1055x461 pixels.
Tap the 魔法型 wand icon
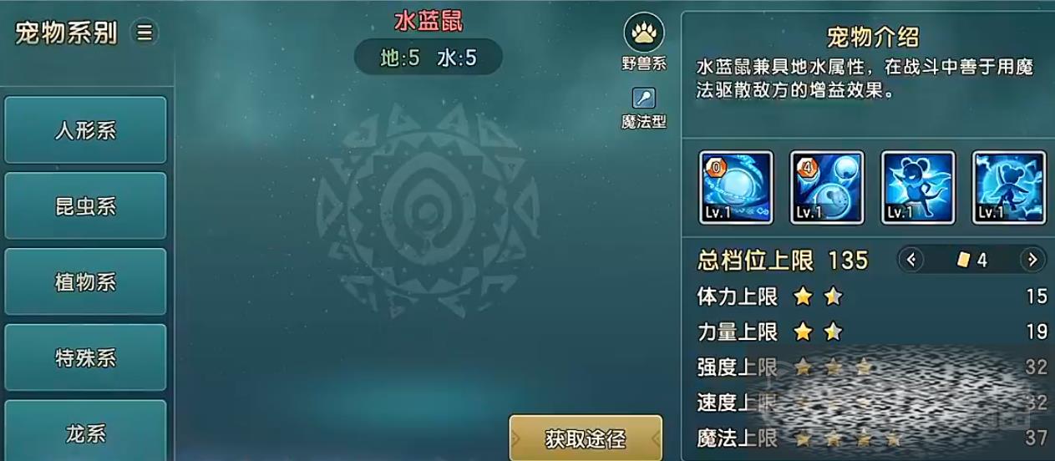(x=644, y=98)
